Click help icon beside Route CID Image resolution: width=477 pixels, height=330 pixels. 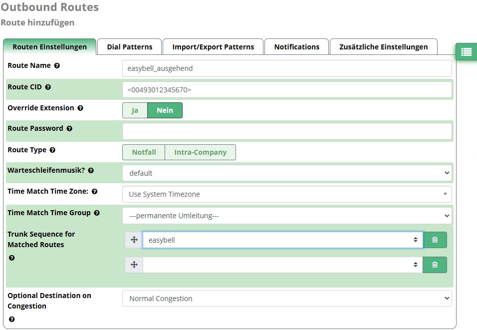[x=48, y=87]
